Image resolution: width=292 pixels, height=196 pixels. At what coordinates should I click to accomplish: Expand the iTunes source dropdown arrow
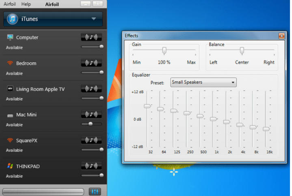(x=94, y=19)
